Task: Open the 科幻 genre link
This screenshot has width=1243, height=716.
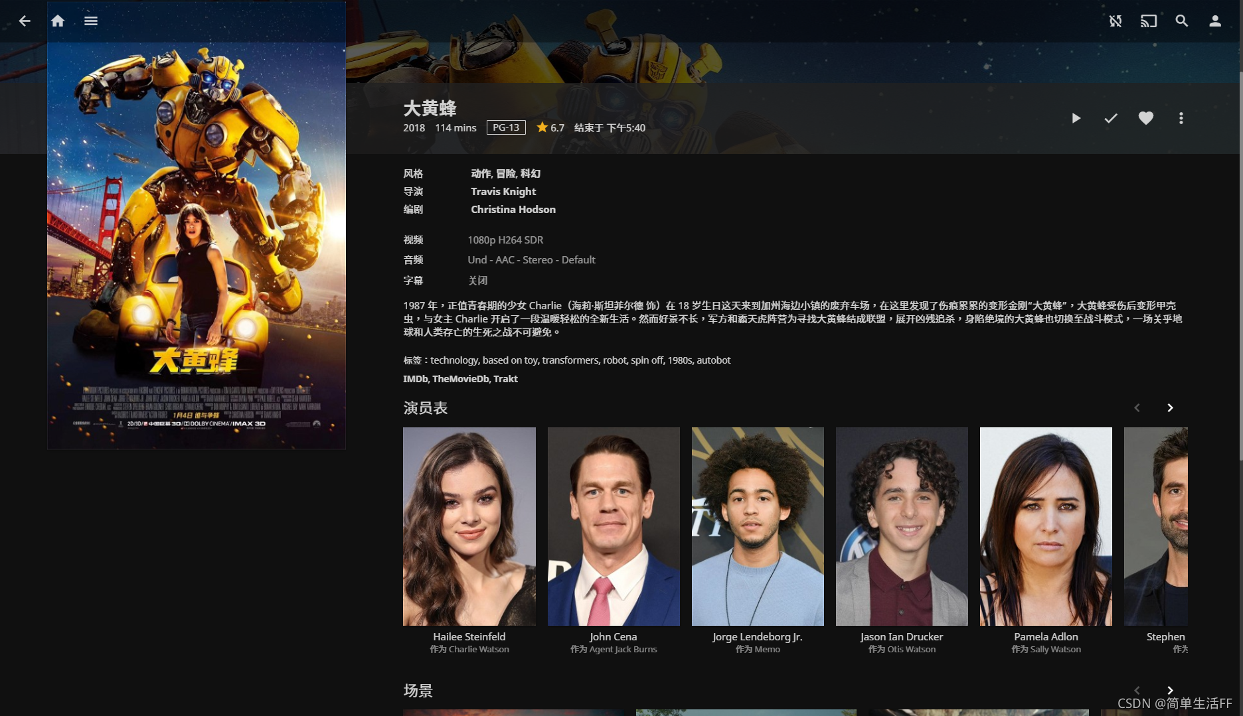Action: (x=531, y=173)
